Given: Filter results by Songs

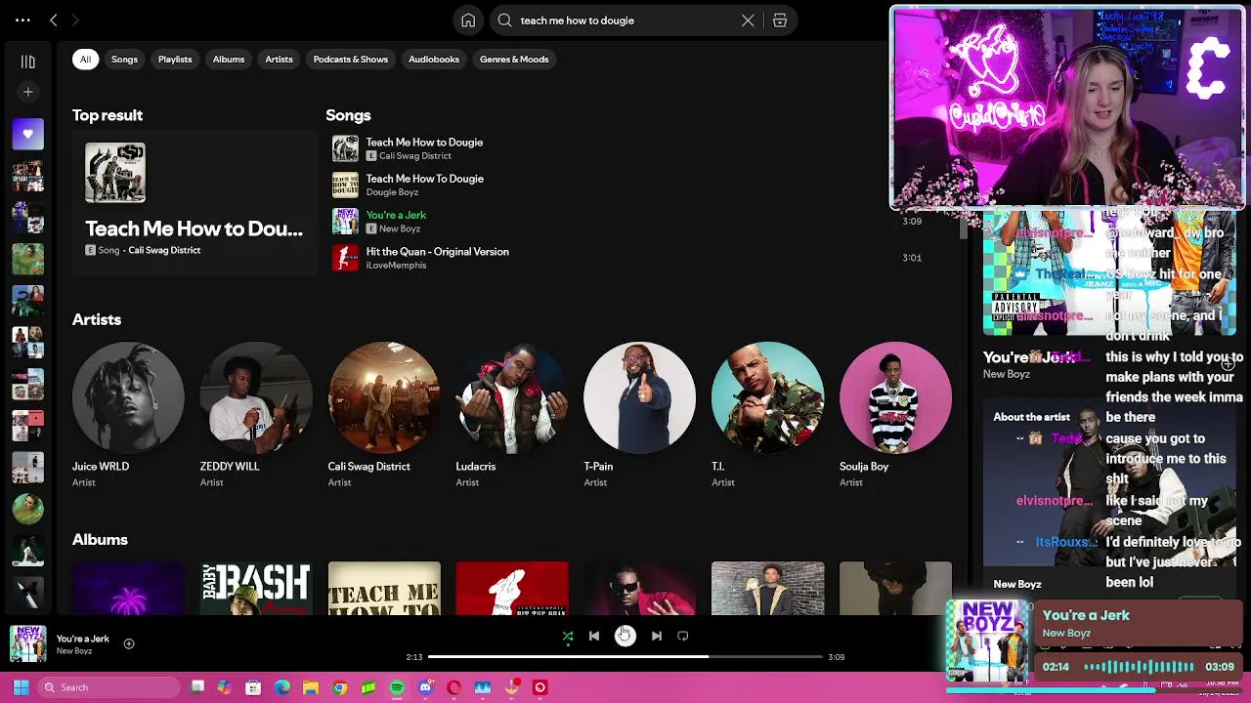Looking at the screenshot, I should (x=124, y=60).
